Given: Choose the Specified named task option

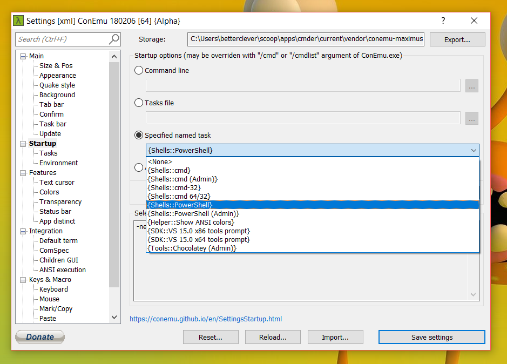Looking at the screenshot, I should 139,135.
